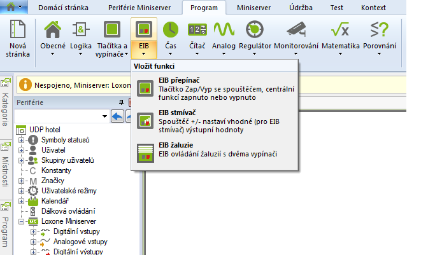Click the orange info icon

[25, 85]
